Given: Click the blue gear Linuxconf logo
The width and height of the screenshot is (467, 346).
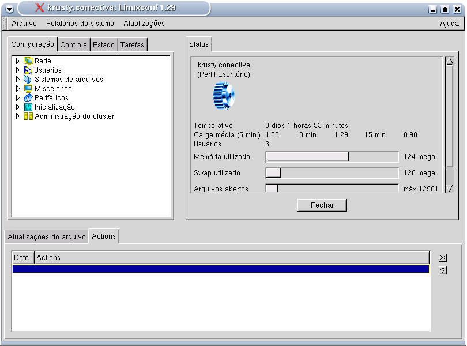Looking at the screenshot, I should click(x=224, y=96).
